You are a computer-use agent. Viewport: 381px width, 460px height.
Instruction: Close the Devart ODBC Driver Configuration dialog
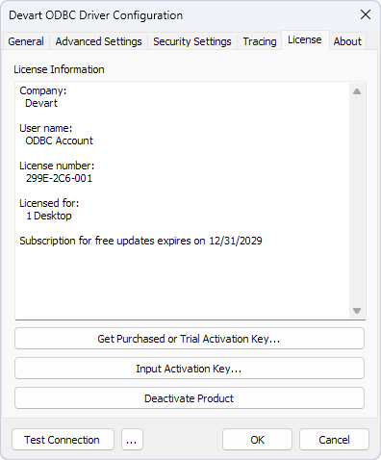pos(366,14)
